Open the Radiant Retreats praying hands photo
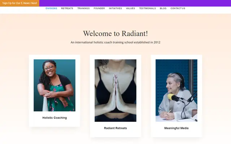The width and height of the screenshot is (231, 144). [x=115, y=90]
